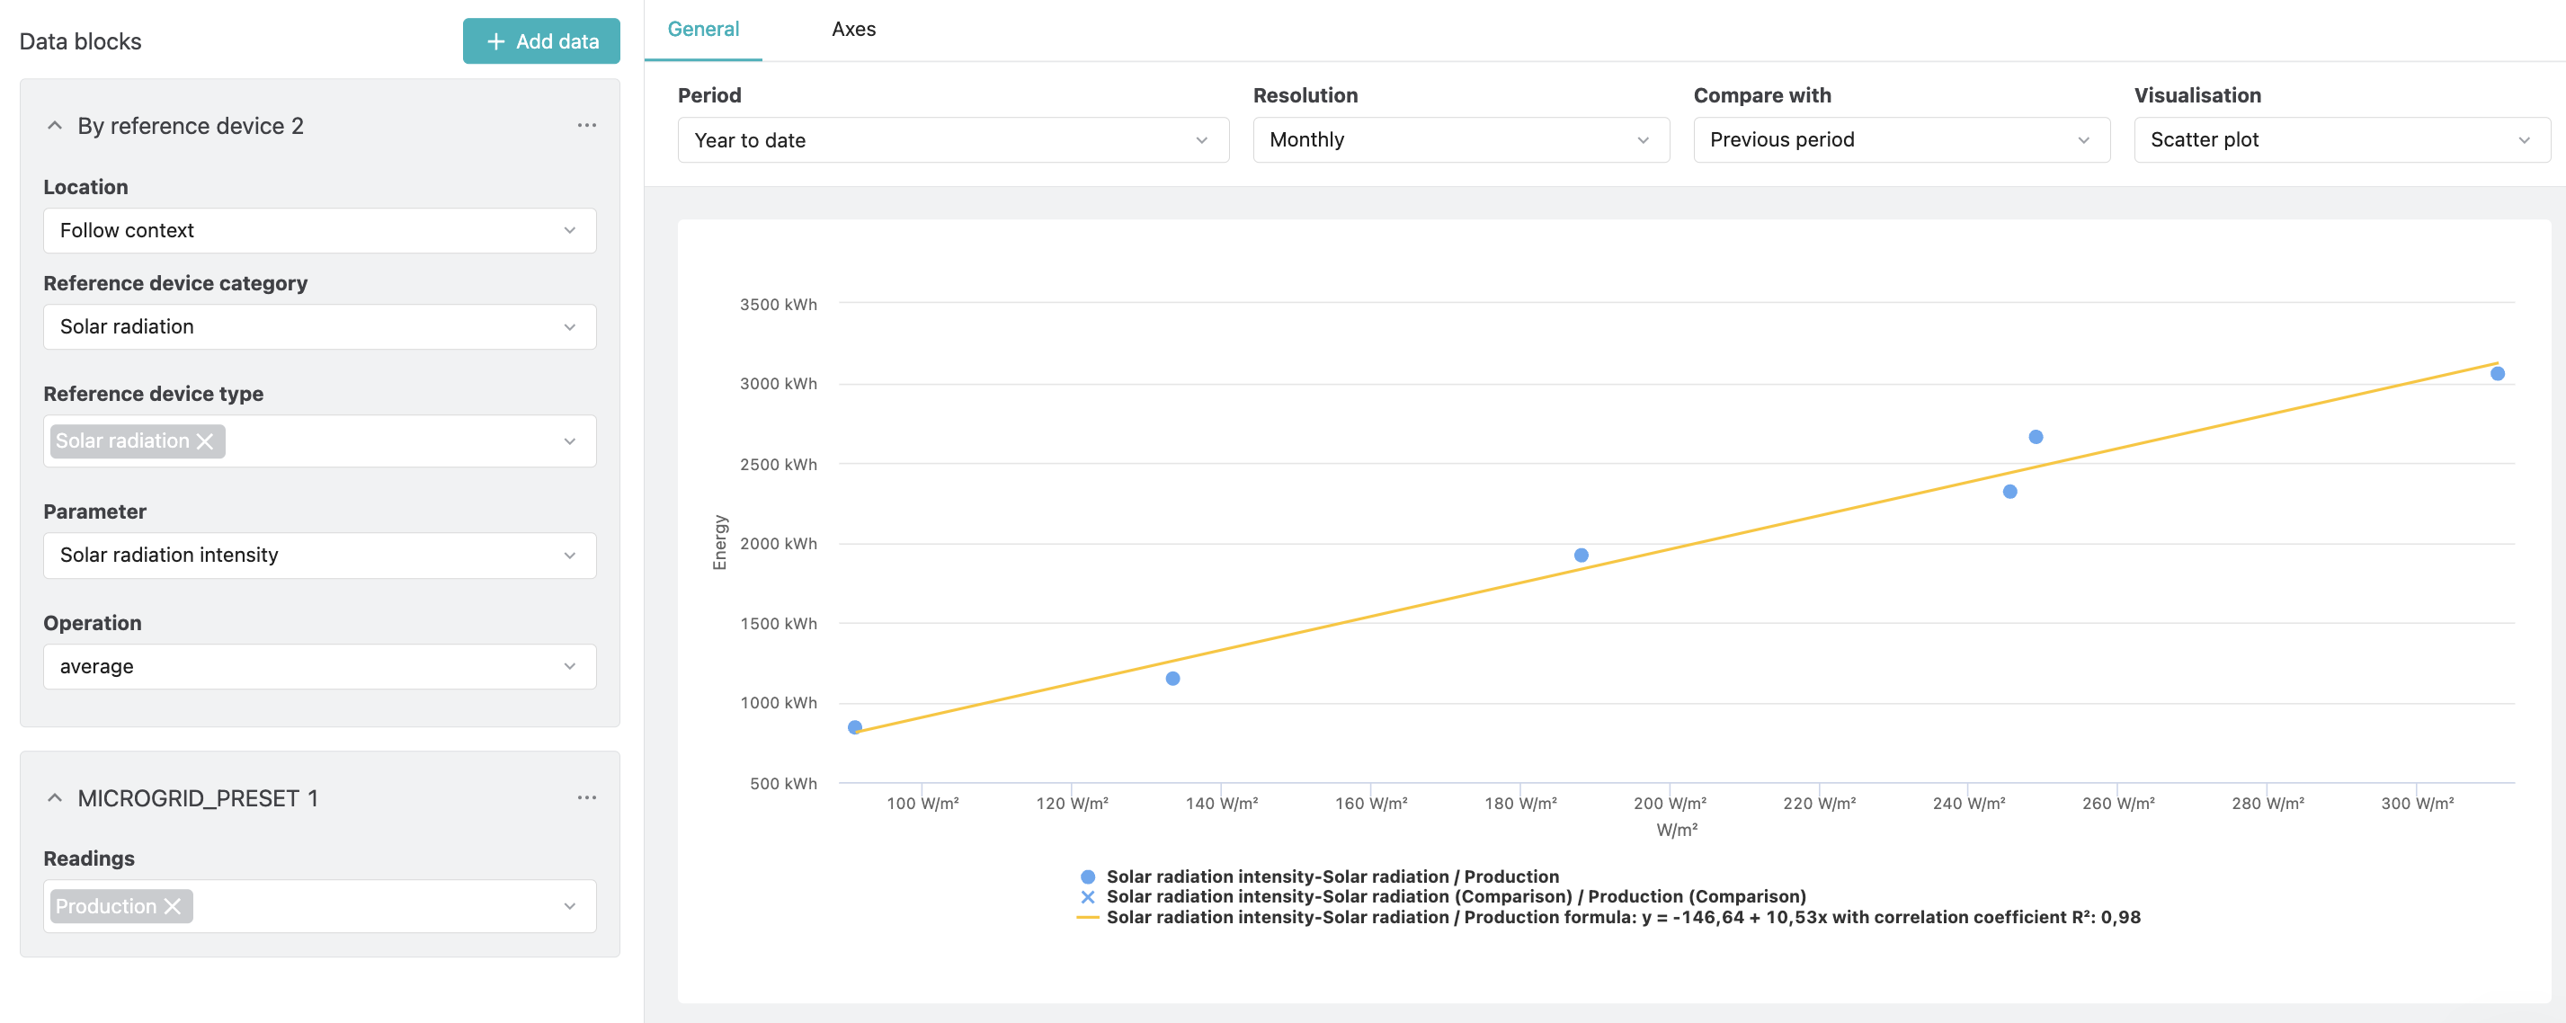2566x1023 pixels.
Task: Switch to the Axes tab
Action: click(x=853, y=29)
